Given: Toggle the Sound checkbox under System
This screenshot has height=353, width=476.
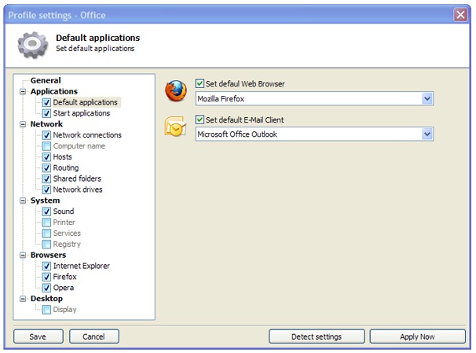Looking at the screenshot, I should [x=47, y=211].
